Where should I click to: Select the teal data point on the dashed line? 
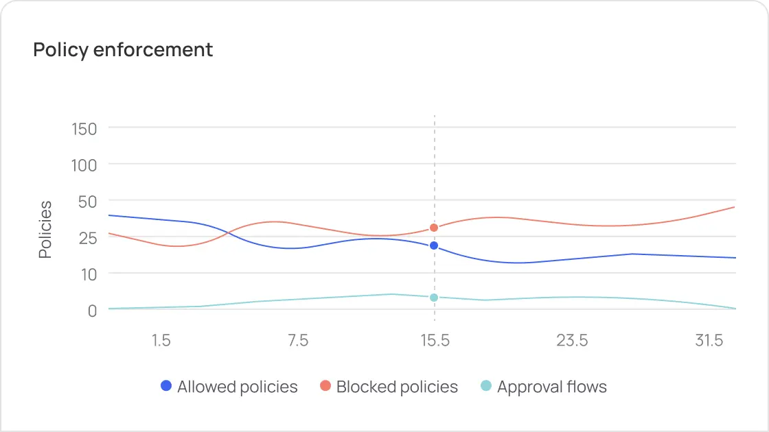[x=434, y=298]
